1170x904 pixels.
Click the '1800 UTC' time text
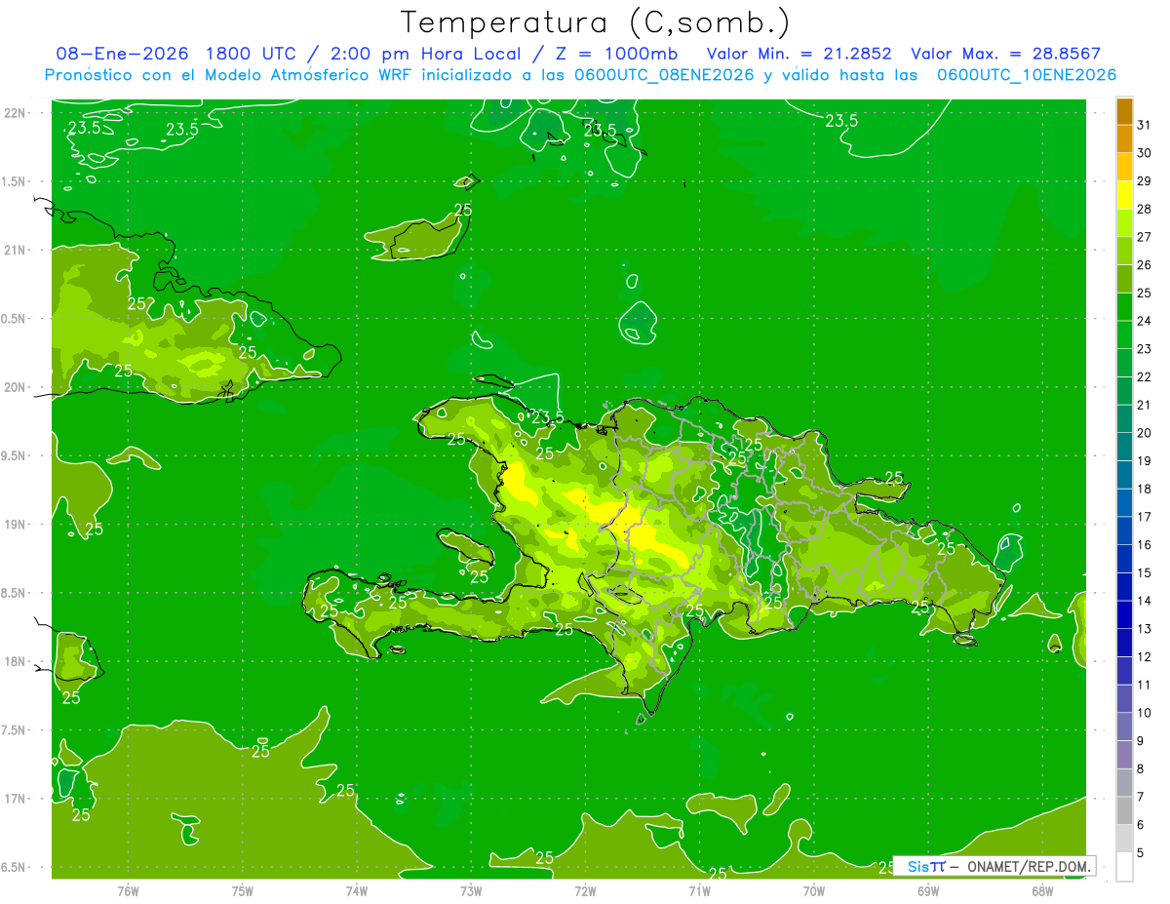coord(250,54)
